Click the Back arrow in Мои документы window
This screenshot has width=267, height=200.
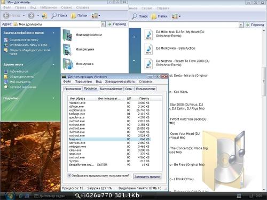click(6, 15)
